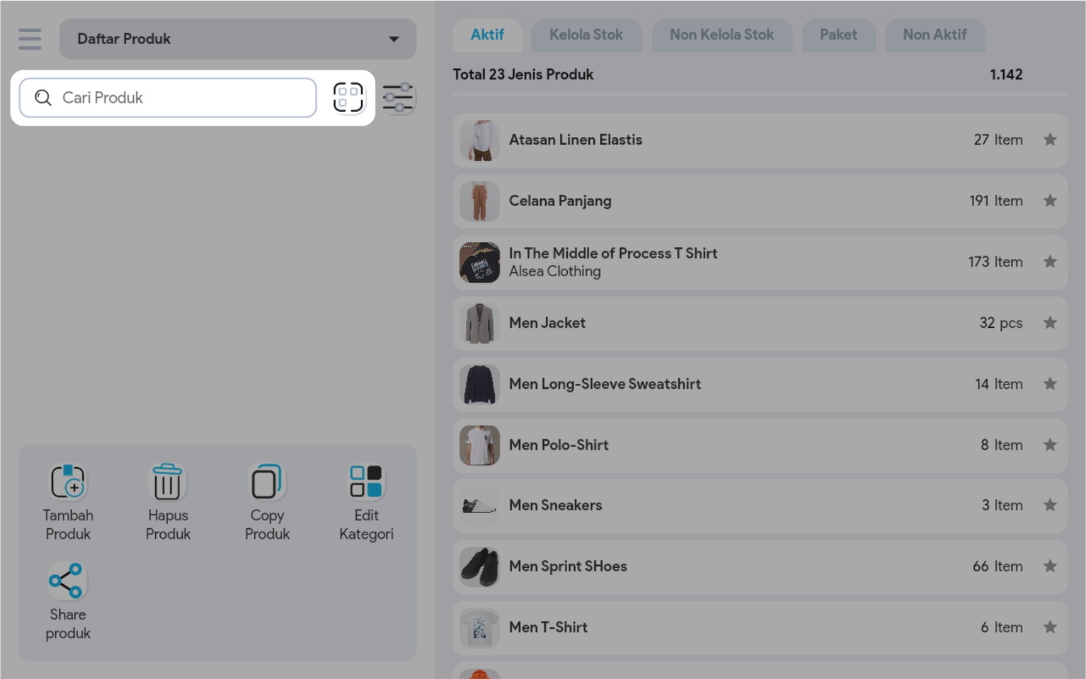Toggle favorite star for Men Sneakers

[1050, 505]
